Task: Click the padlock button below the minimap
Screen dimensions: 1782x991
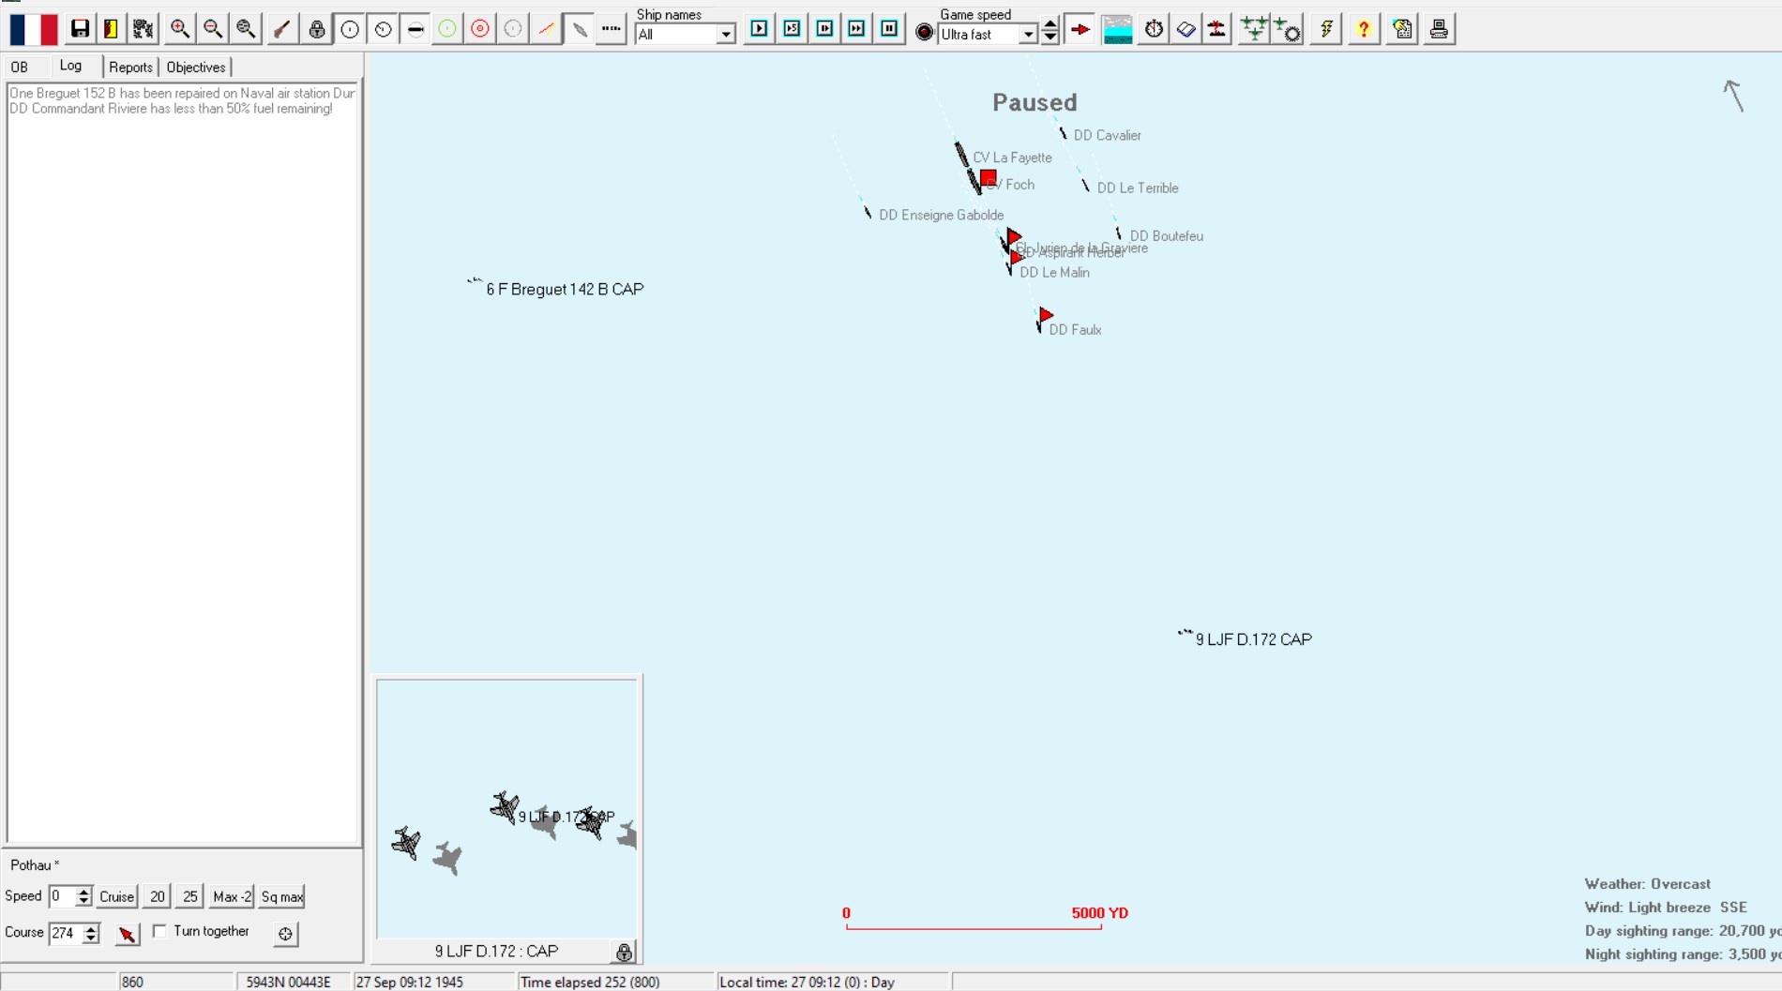Action: point(624,952)
